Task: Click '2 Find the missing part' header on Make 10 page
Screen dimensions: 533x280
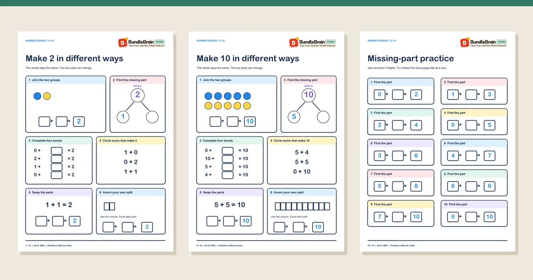Action: 309,80
